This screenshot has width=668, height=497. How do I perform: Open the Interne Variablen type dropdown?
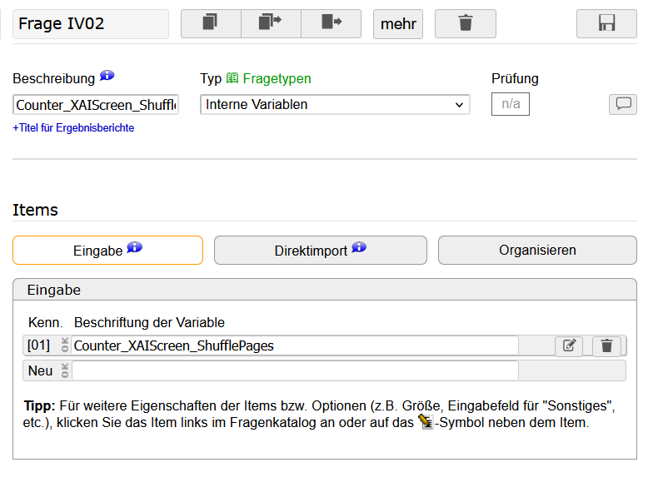(x=335, y=105)
